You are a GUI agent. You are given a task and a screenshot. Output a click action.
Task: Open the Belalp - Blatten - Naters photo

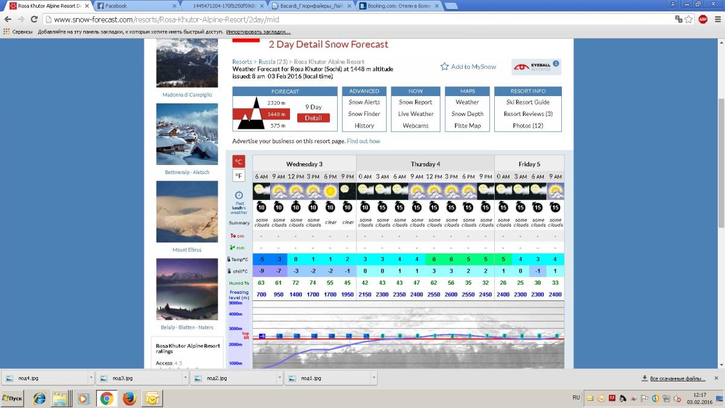pyautogui.click(x=187, y=289)
